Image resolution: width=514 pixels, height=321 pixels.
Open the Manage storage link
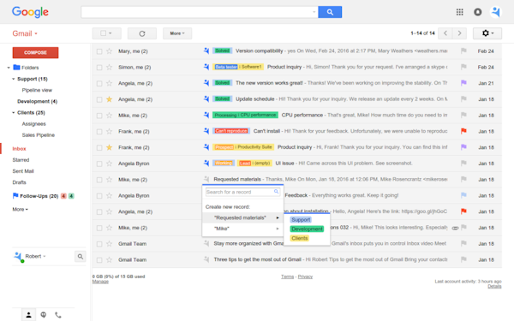(x=100, y=282)
